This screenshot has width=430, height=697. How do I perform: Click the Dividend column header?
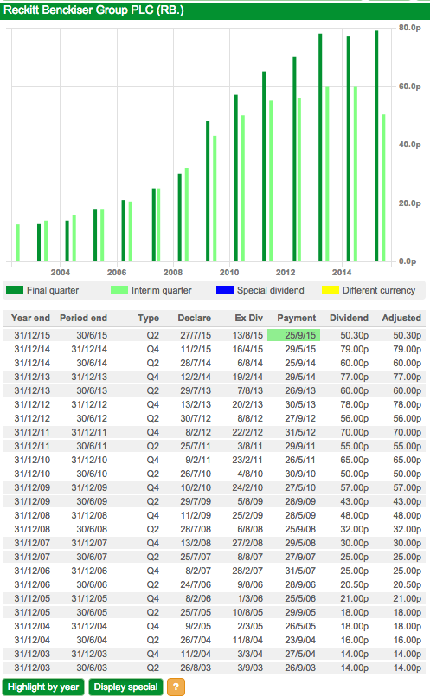pos(349,318)
